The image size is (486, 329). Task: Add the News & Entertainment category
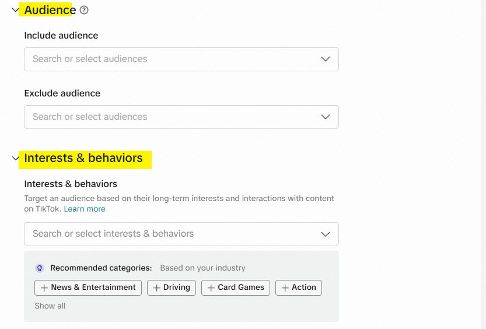point(88,288)
